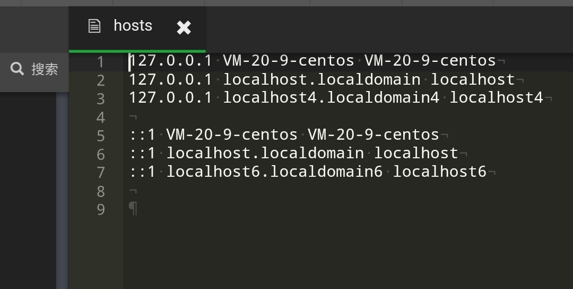Click the magnifier search icon
The width and height of the screenshot is (573, 289).
pos(17,68)
